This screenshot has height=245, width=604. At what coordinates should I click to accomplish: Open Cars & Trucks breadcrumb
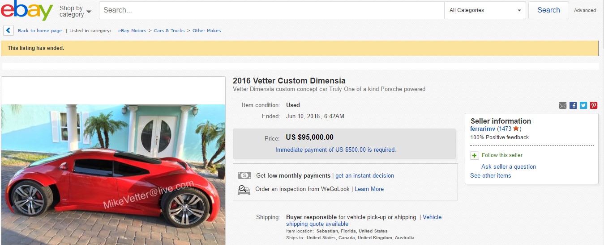point(169,31)
